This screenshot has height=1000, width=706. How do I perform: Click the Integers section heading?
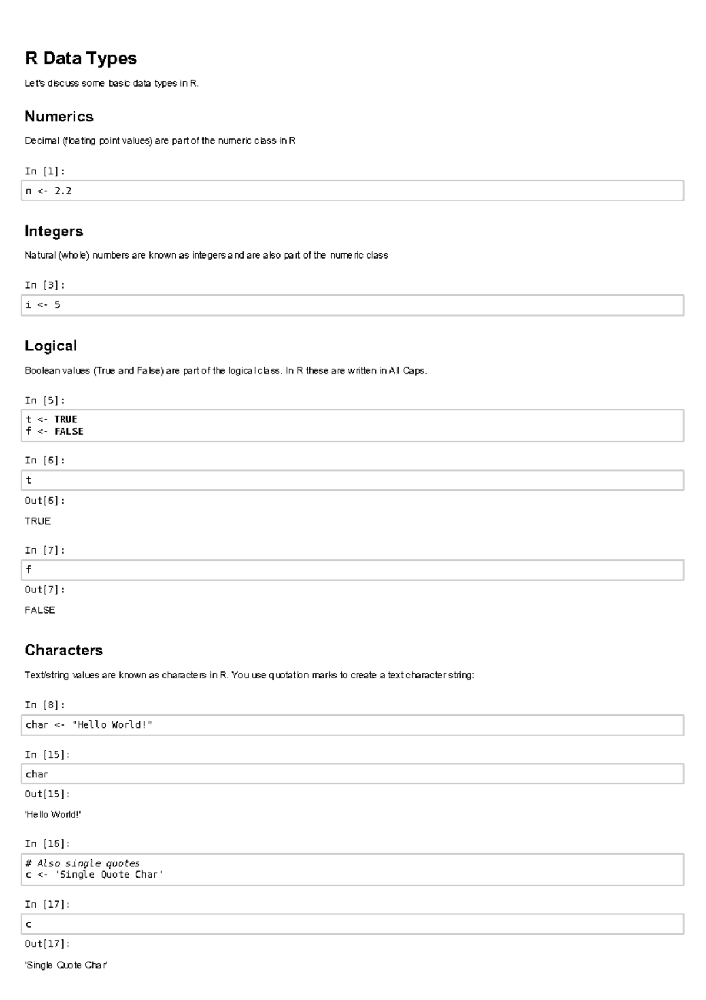54,231
